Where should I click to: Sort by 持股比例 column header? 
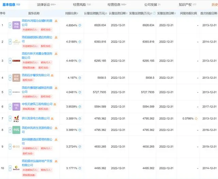[x=72, y=13]
